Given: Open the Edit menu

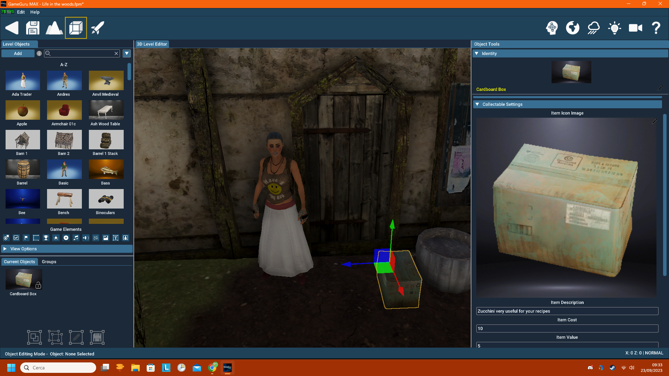Looking at the screenshot, I should tap(21, 12).
